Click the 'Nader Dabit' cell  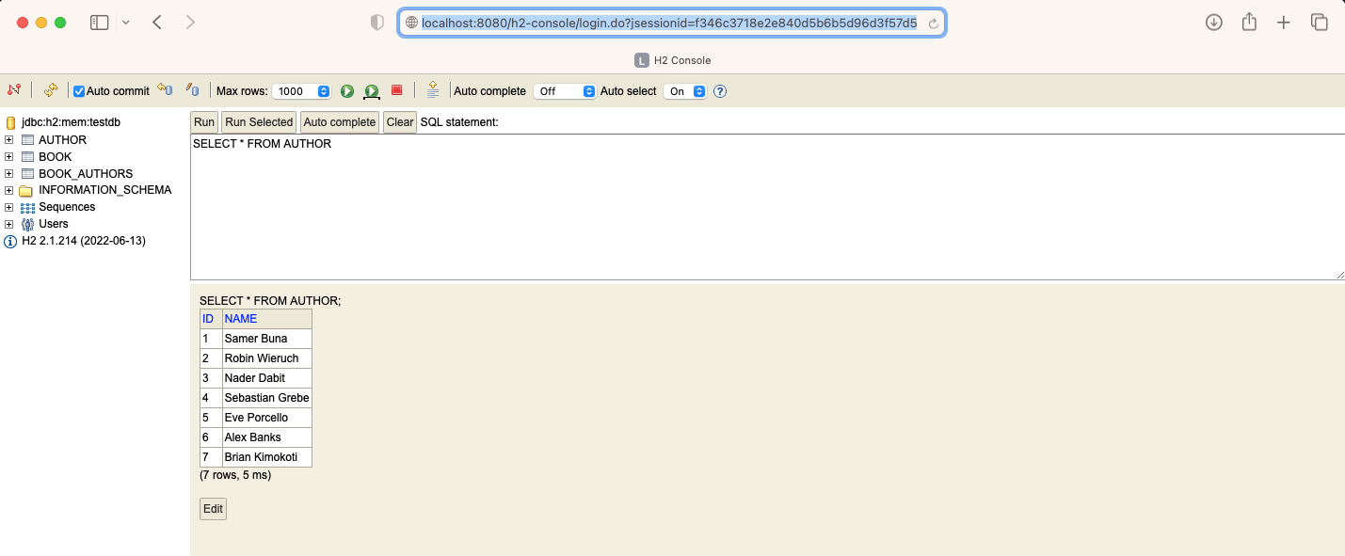pyautogui.click(x=267, y=378)
